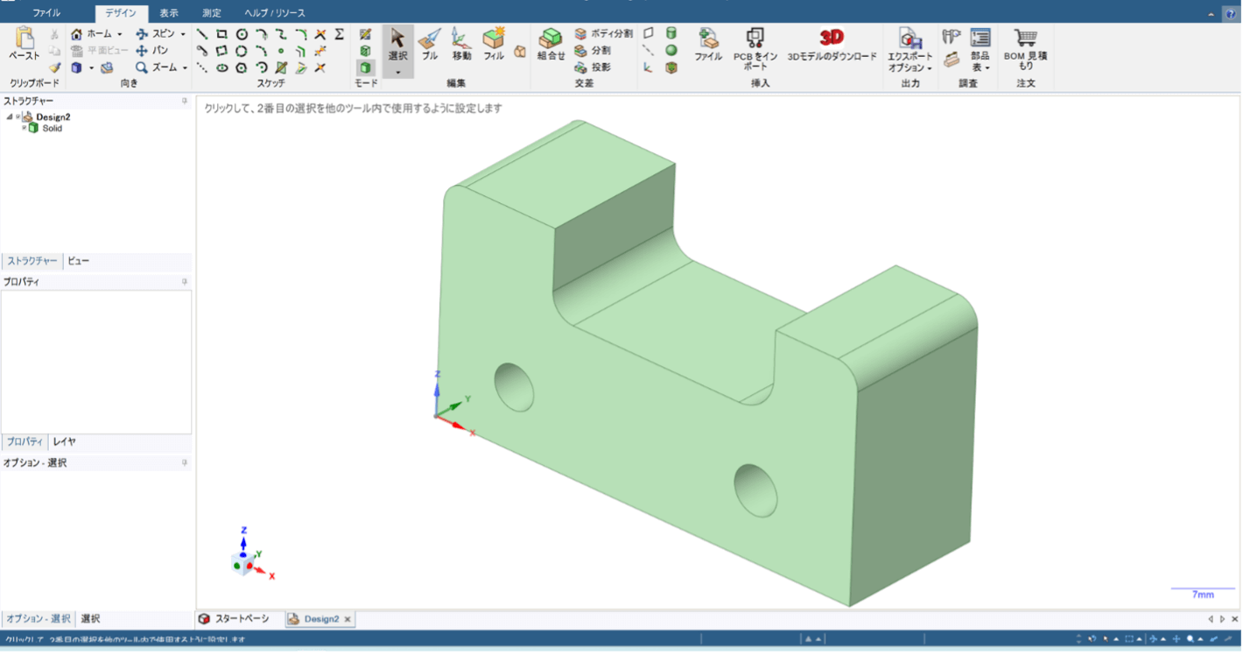Screen dimensions: 1243x655
Task: Open the ファイル menu tab
Action: click(x=46, y=13)
